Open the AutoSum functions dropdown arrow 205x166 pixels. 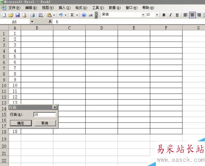[x=77, y=15]
